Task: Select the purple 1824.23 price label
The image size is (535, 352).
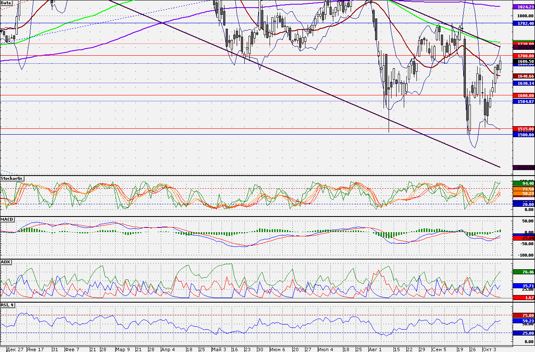Action: point(523,7)
